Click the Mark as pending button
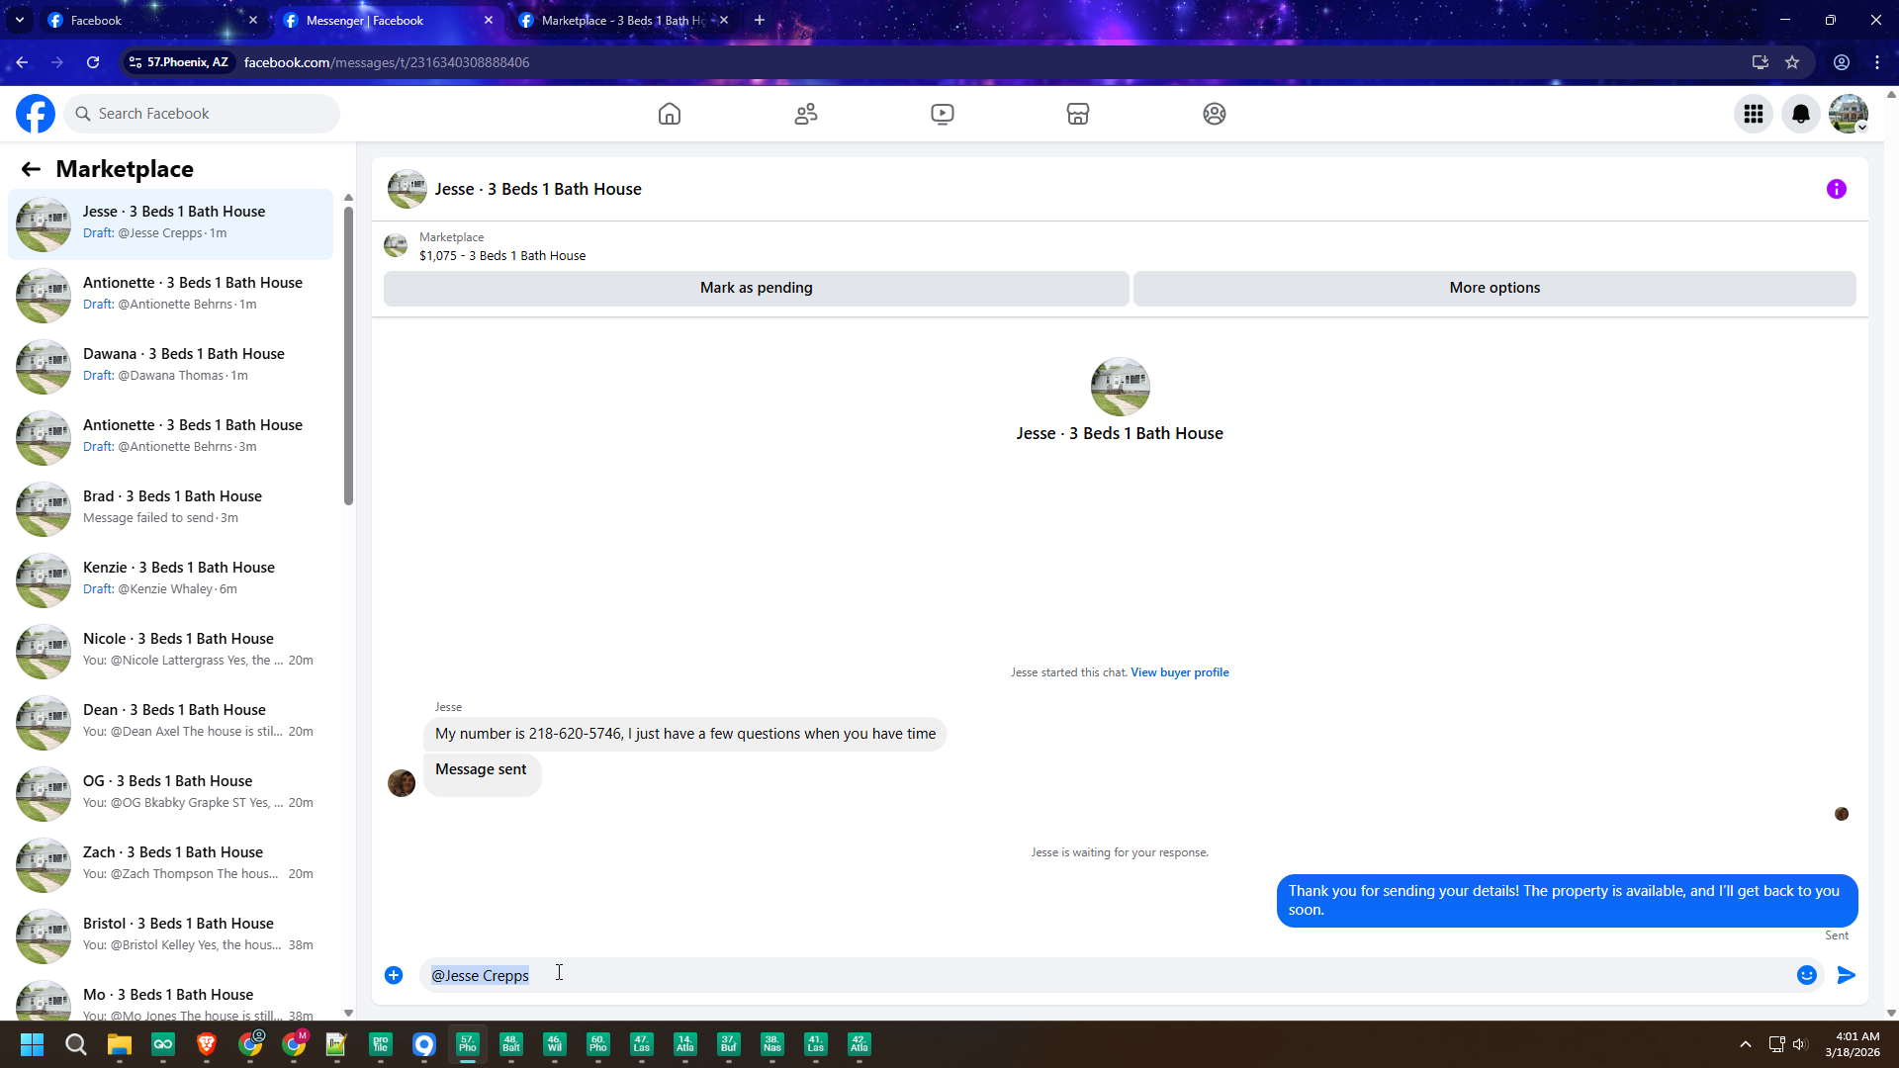The height and width of the screenshot is (1068, 1899). click(757, 288)
